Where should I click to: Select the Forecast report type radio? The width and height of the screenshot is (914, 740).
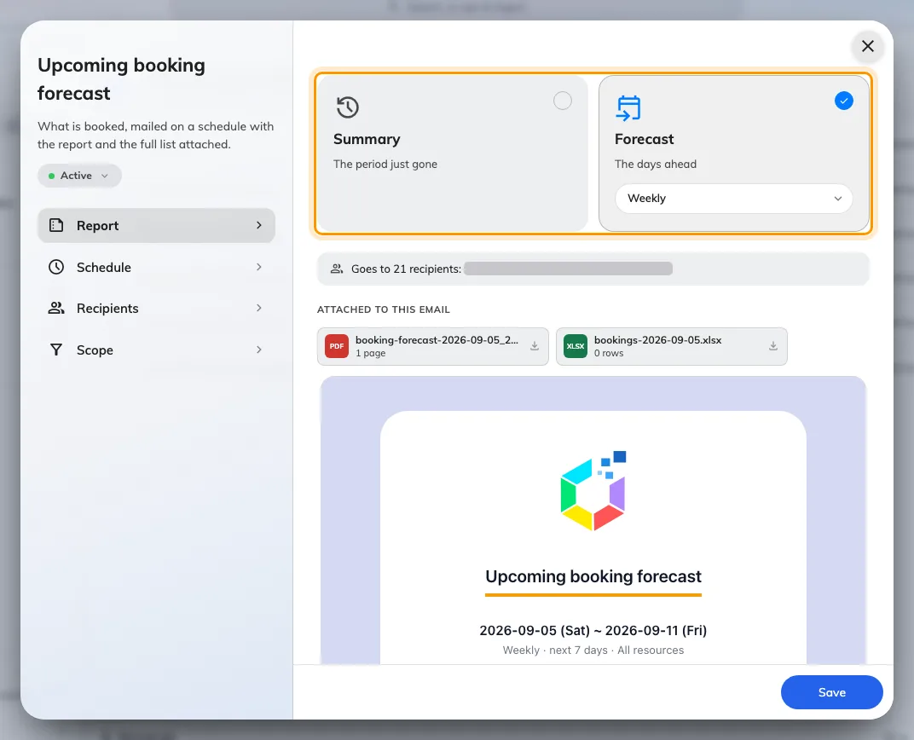pyautogui.click(x=843, y=101)
